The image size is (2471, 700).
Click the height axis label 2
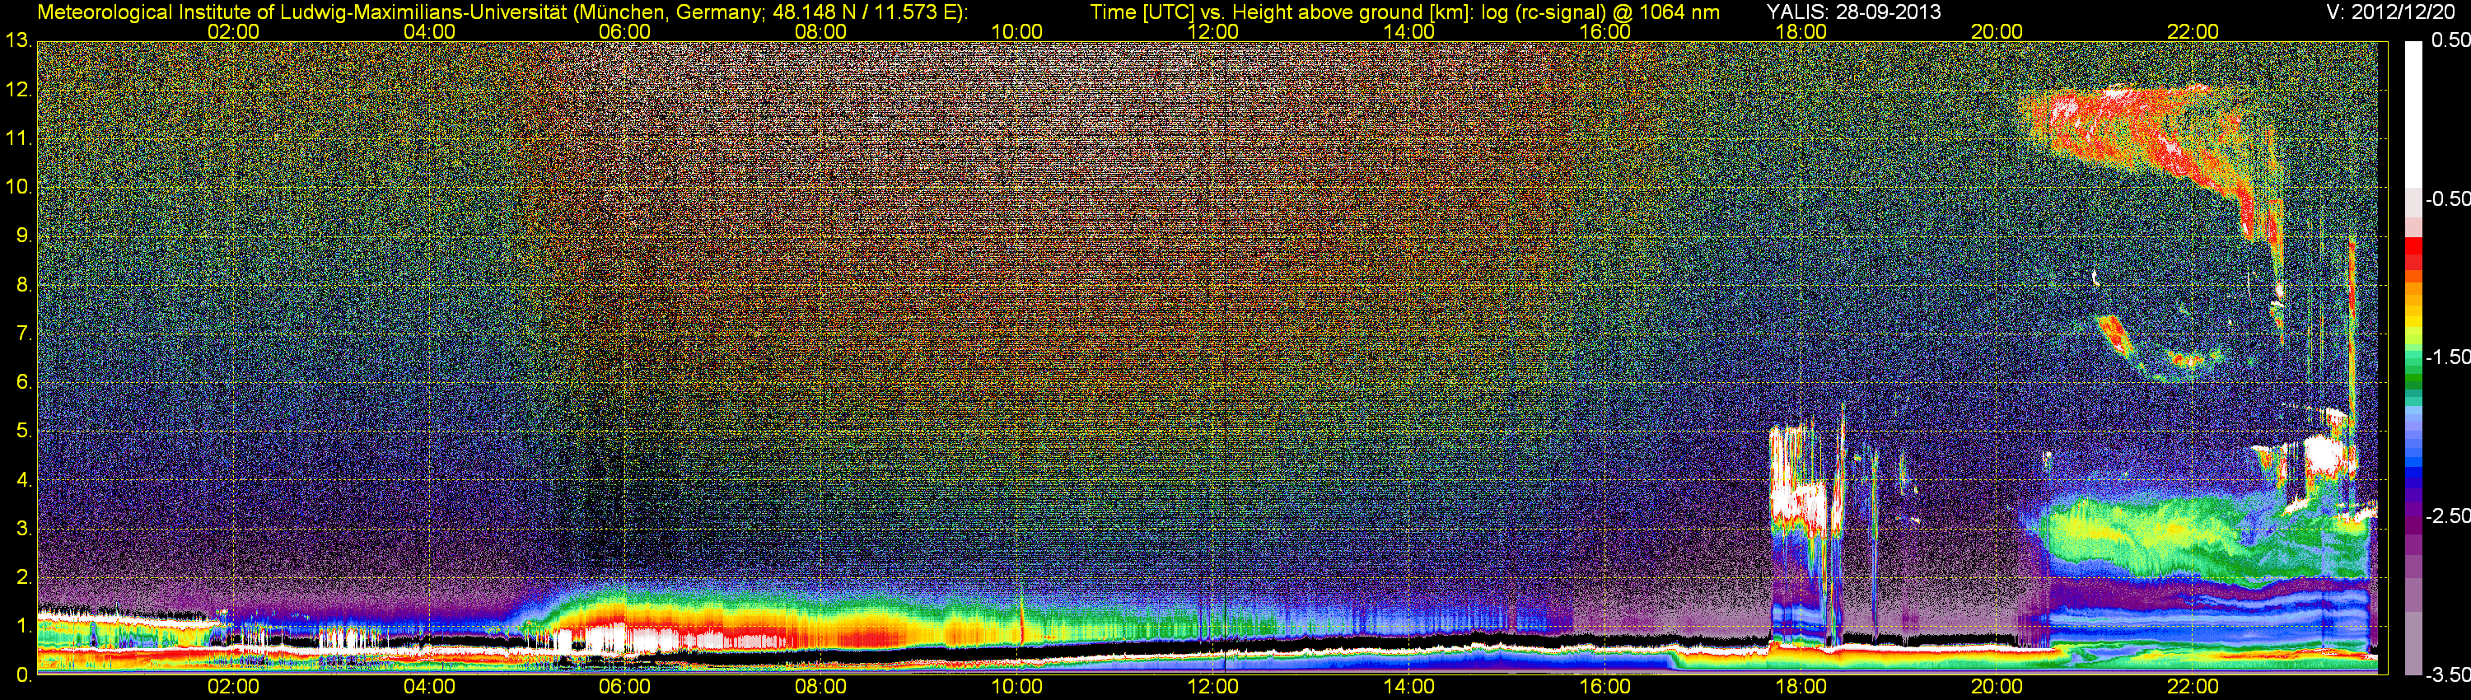click(23, 577)
